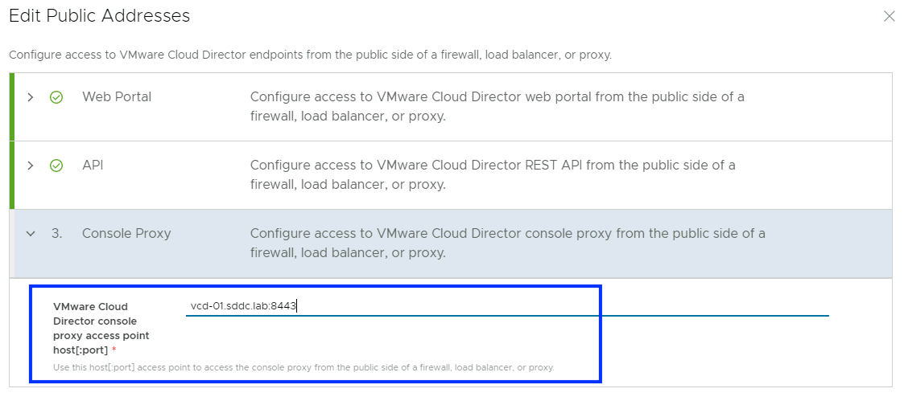904x405 pixels.
Task: Click the dialog subtitle about configuring endpoints
Action: click(310, 55)
